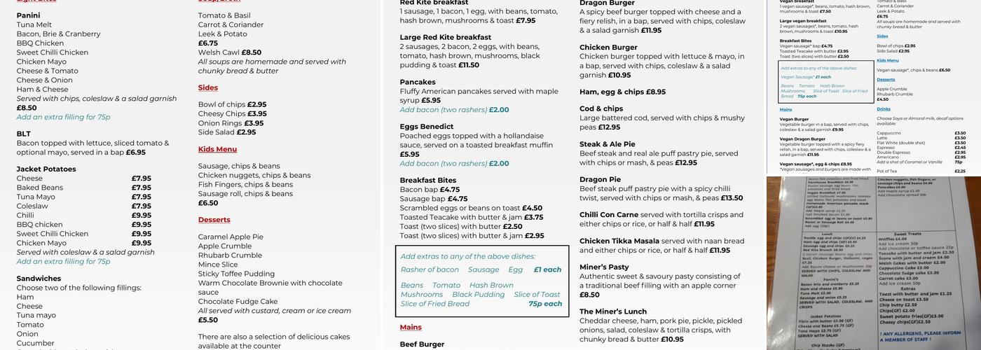Select the Pancakes heading
Image resolution: width=981 pixels, height=350 pixels.
(418, 82)
